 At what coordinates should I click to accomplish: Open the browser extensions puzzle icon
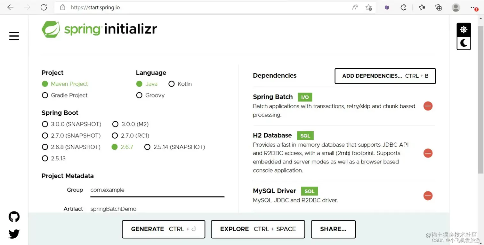(x=404, y=7)
